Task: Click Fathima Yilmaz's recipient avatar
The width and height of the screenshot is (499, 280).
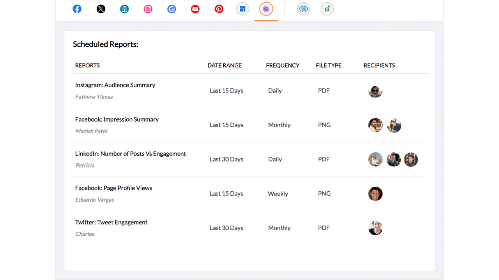Action: pyautogui.click(x=375, y=91)
